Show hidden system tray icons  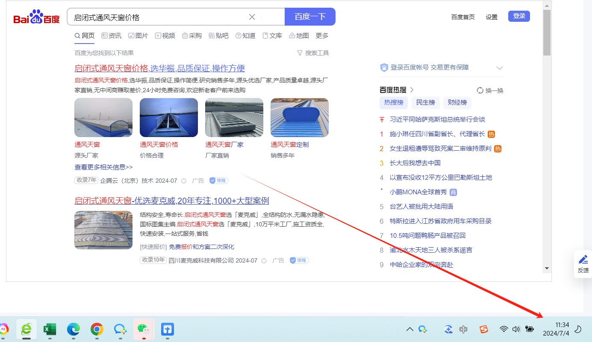click(x=409, y=329)
